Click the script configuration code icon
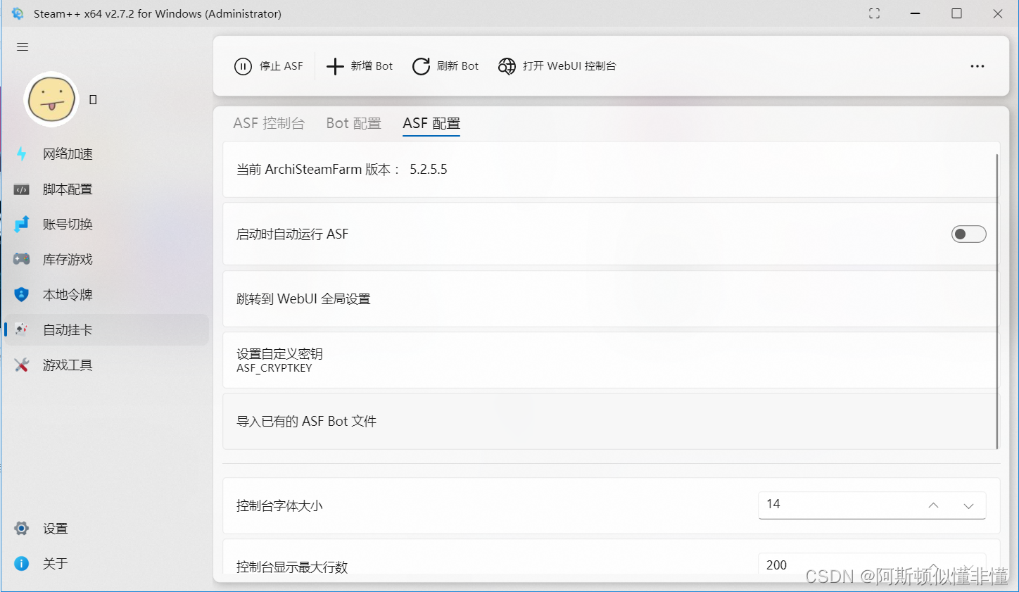1019x592 pixels. point(22,189)
